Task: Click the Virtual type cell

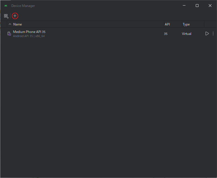Action: (x=187, y=34)
